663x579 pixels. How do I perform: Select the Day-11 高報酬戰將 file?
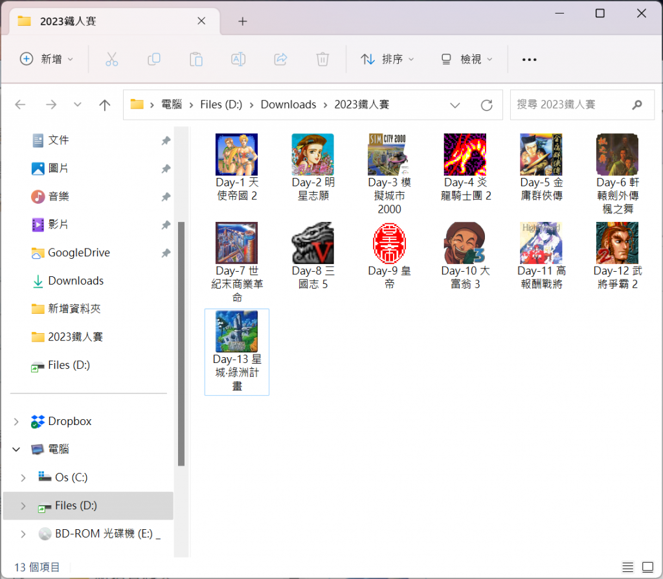(541, 256)
